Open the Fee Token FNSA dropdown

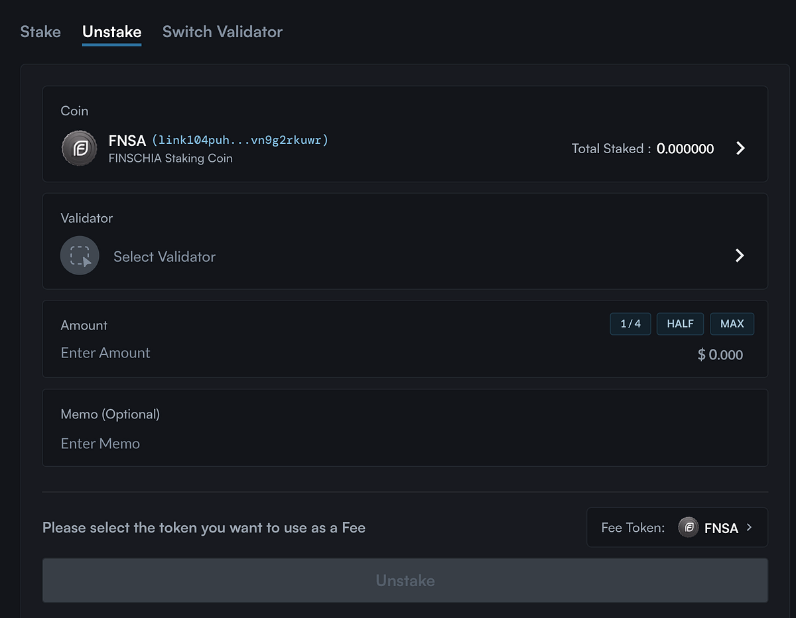677,528
